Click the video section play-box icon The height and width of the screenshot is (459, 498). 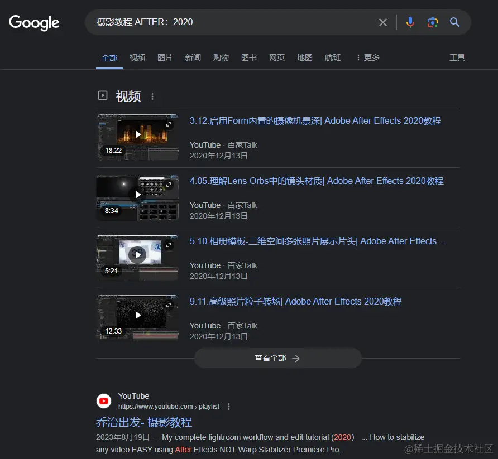tap(103, 95)
